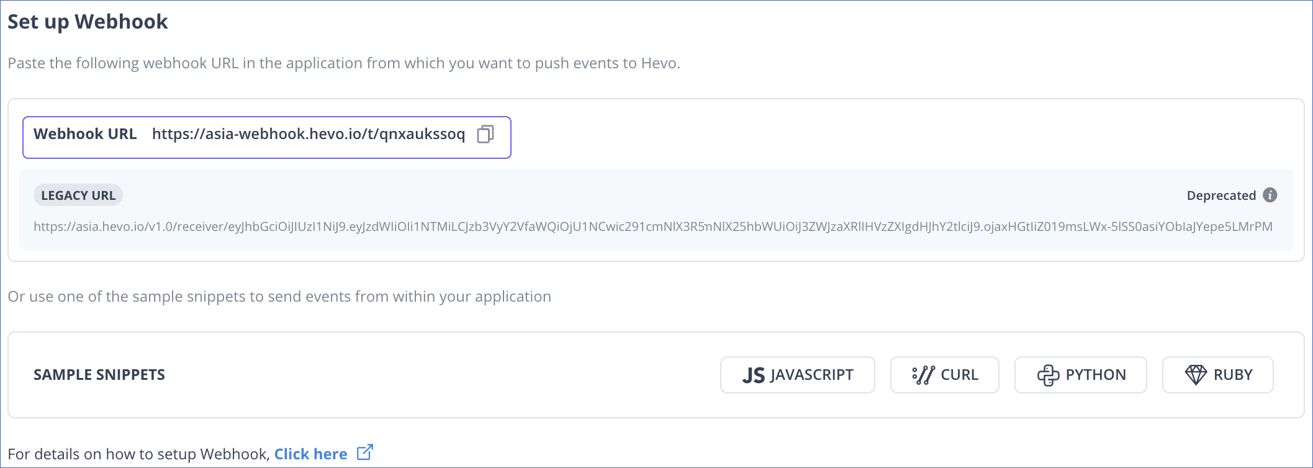Open the external link icon beside Click here
The image size is (1313, 468).
tap(365, 452)
